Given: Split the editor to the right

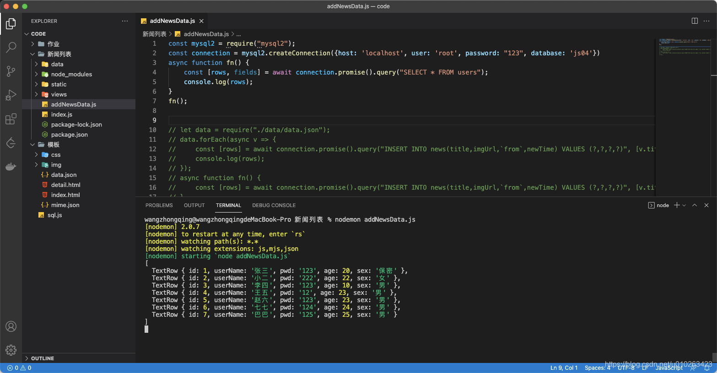Looking at the screenshot, I should pyautogui.click(x=695, y=21).
